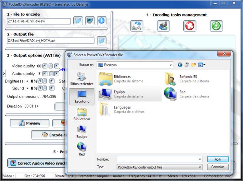
Task: Click the Duration 00:01:14 text
Action: 23,106
